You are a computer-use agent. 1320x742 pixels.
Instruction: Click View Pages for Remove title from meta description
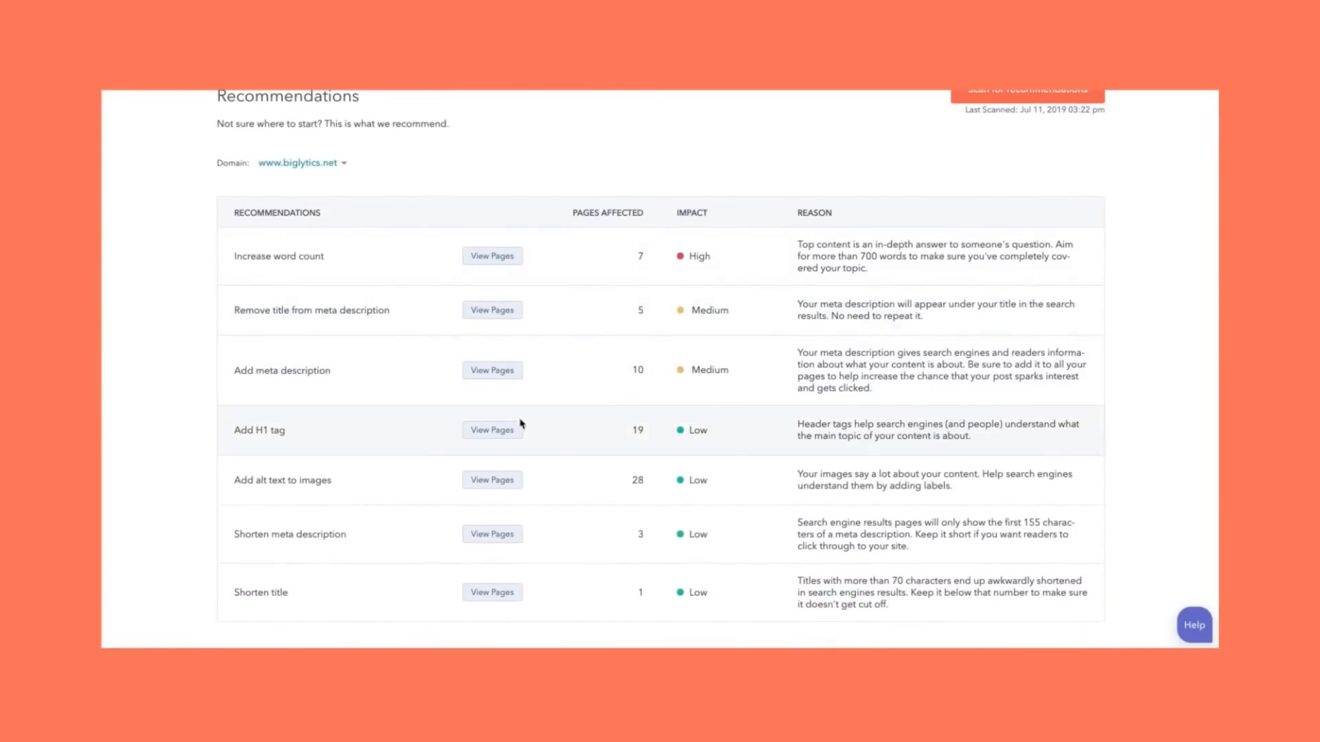(x=492, y=311)
